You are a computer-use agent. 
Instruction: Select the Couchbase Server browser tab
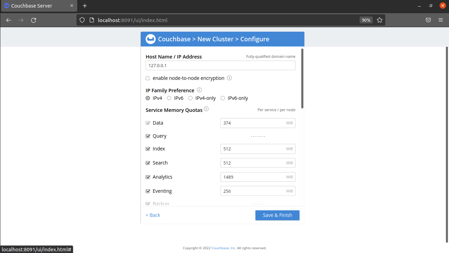[x=39, y=6]
